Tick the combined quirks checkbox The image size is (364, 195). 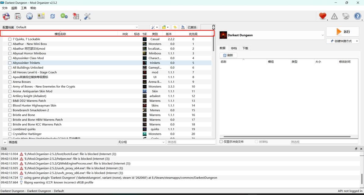10,129
